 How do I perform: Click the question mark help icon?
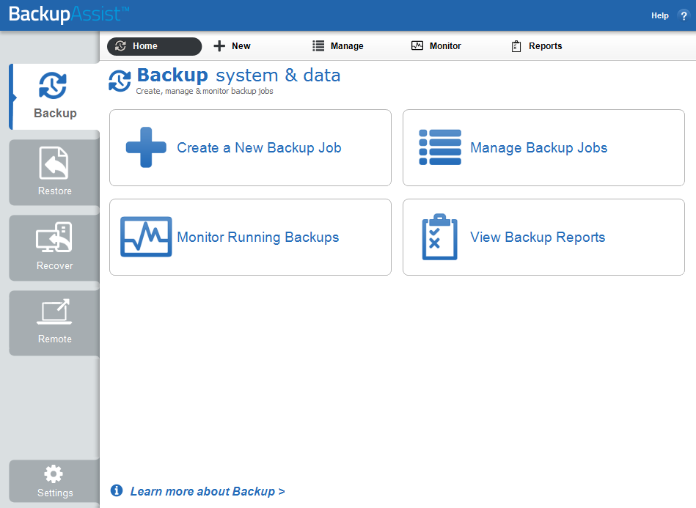(x=684, y=15)
